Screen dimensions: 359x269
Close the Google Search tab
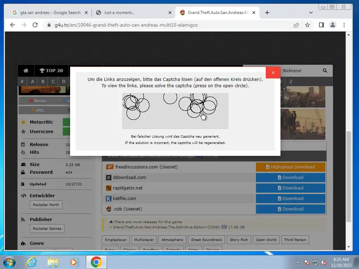click(86, 13)
